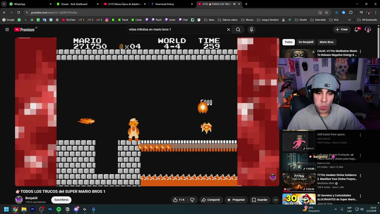Open the Google bookmark
This screenshot has width=380, height=214.
click(x=8, y=20)
